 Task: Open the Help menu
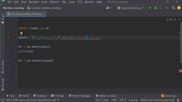(99, 2)
